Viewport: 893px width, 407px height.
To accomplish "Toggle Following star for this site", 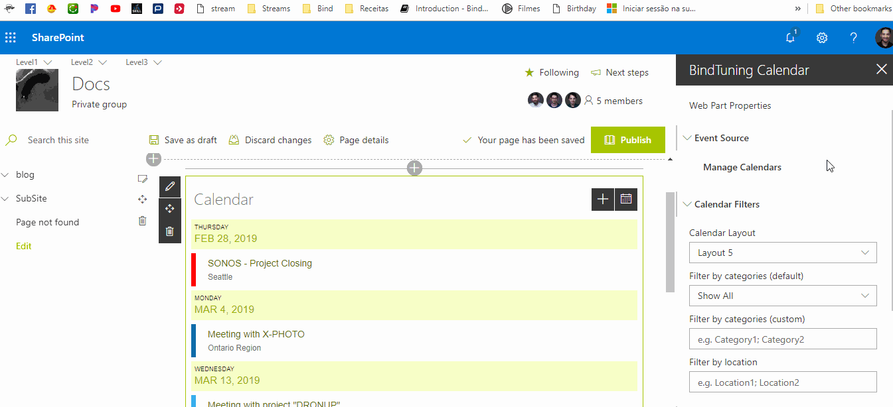I will pos(552,72).
